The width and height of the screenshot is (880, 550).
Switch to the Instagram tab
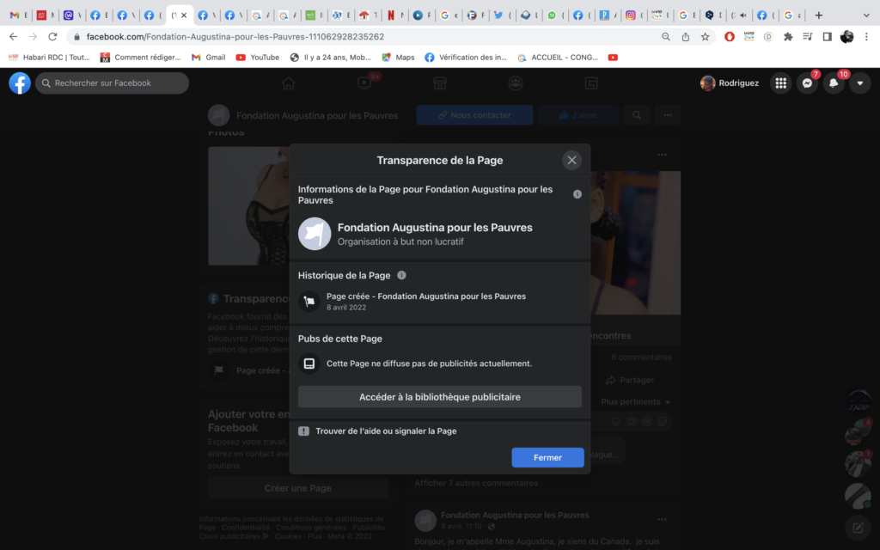tap(635, 15)
